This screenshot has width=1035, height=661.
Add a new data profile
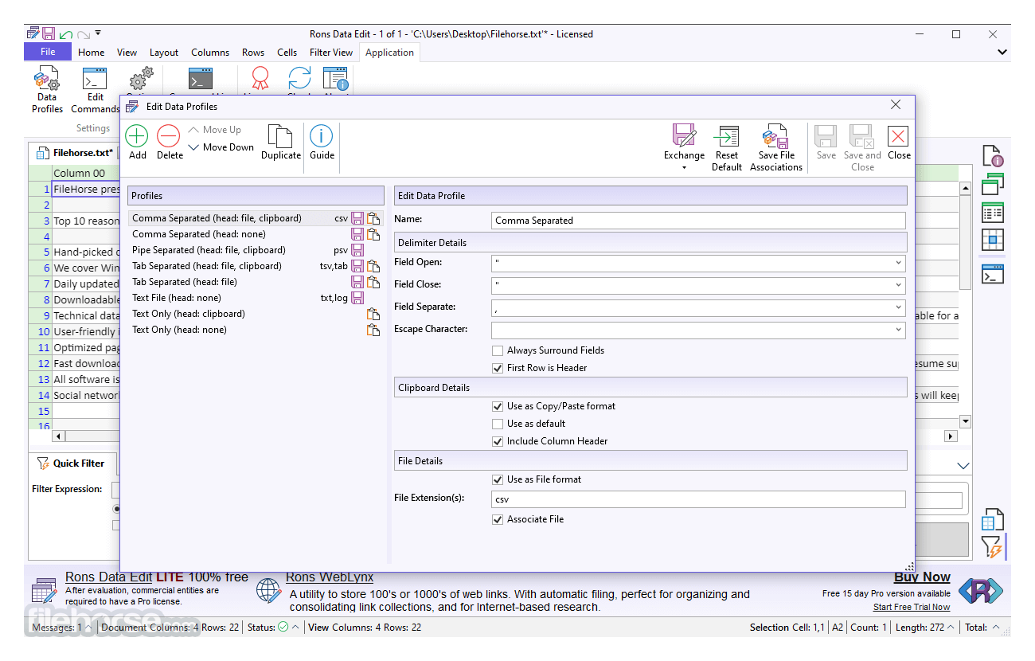point(137,143)
